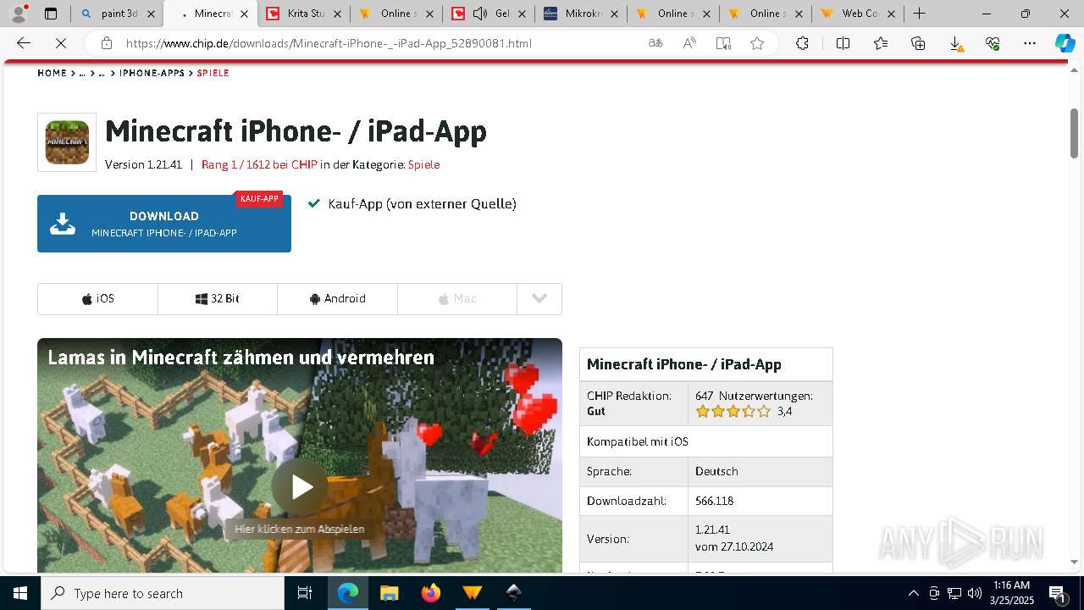The image size is (1084, 610).
Task: Open the orange sketch app on taskbar
Action: pyautogui.click(x=472, y=593)
